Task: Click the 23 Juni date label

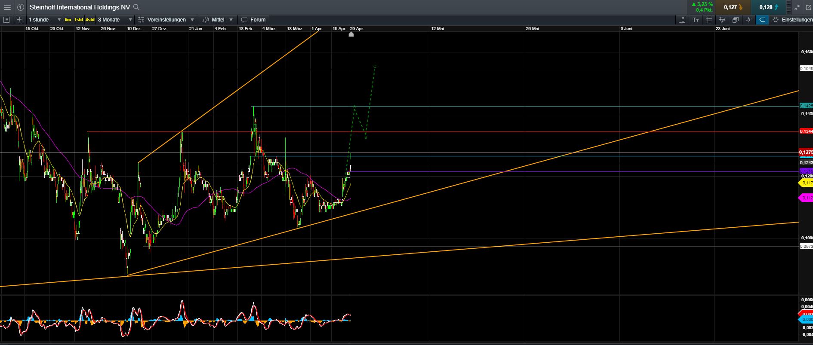Action: pyautogui.click(x=722, y=29)
